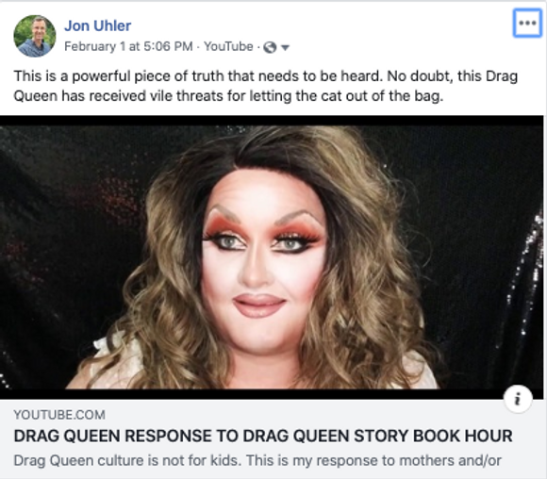The width and height of the screenshot is (547, 479).
Task: Open Jon Uhler's profile picture
Action: tap(35, 36)
